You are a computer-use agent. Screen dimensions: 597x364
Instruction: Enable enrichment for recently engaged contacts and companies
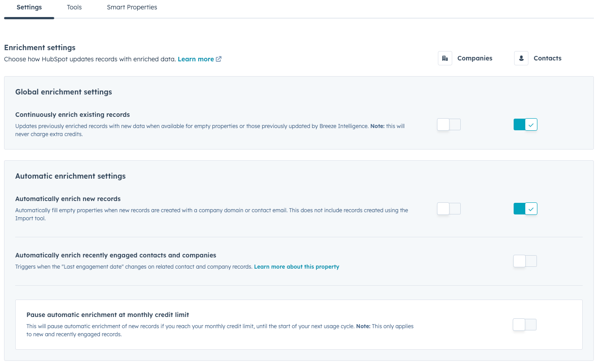[x=525, y=261]
